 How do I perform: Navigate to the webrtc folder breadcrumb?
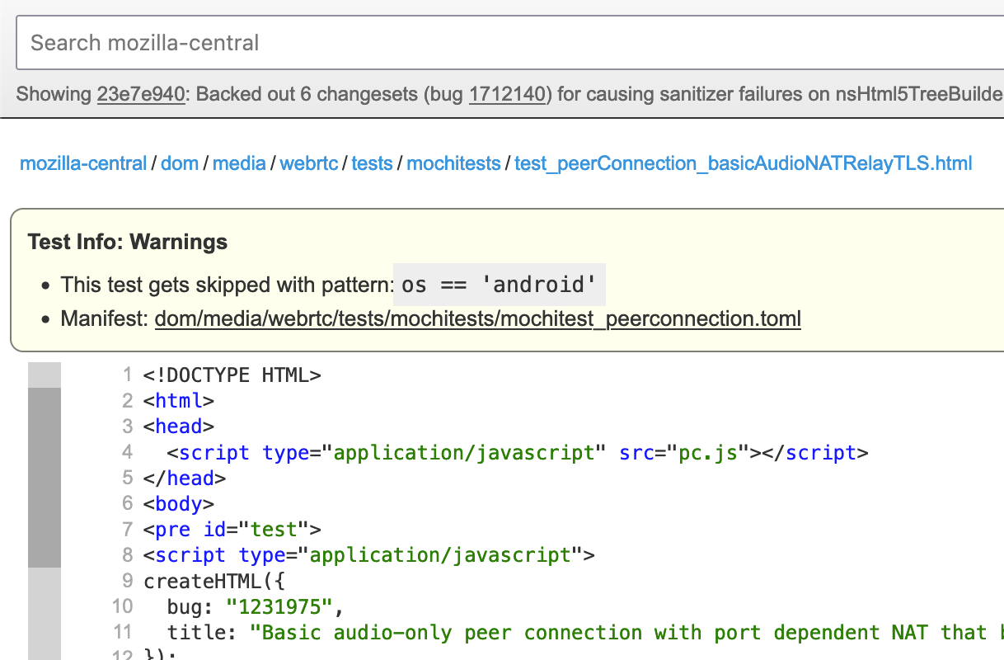click(309, 163)
